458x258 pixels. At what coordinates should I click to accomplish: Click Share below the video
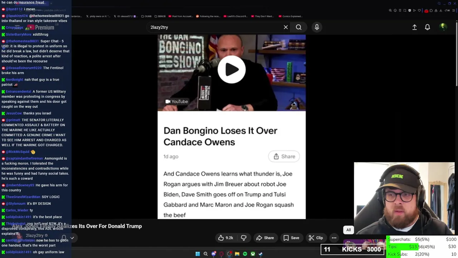pos(265,238)
